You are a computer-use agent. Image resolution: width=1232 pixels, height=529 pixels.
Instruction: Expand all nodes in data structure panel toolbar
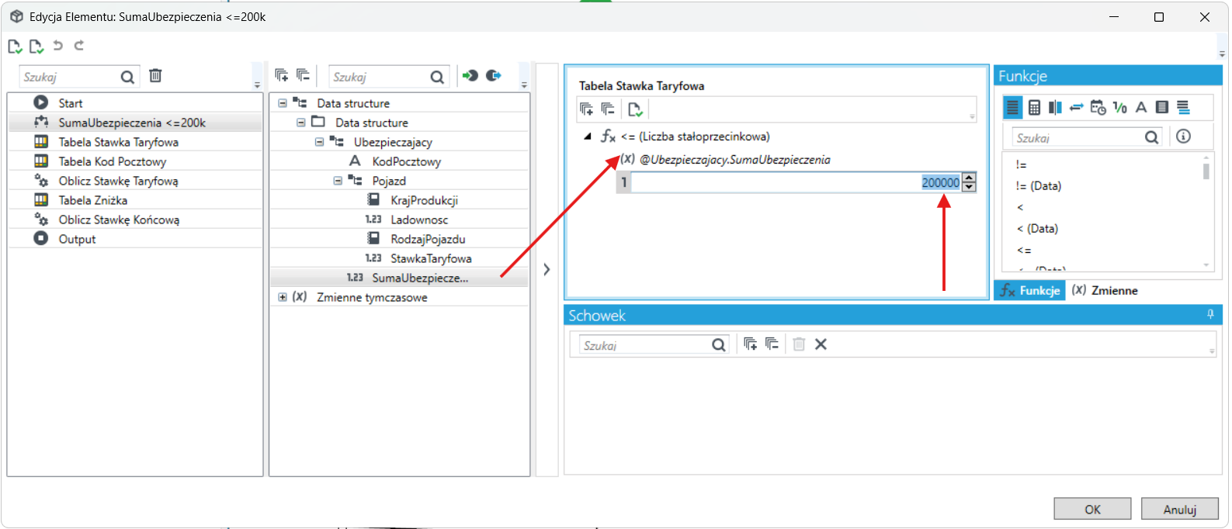click(282, 76)
